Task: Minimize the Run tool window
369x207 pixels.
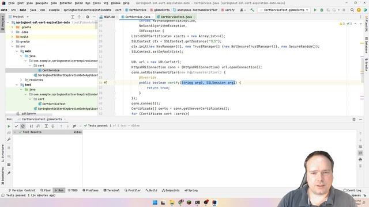Action: pyautogui.click(x=360, y=120)
